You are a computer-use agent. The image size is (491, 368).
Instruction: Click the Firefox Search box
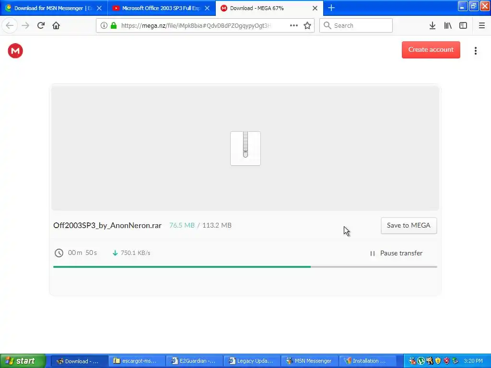356,25
